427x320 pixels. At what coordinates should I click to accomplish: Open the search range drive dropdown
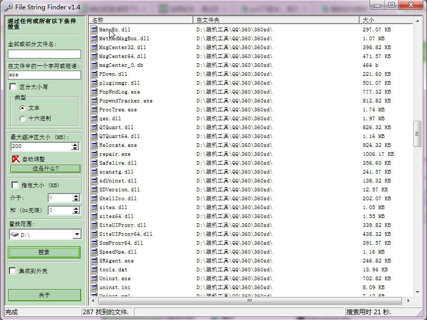(x=77, y=235)
